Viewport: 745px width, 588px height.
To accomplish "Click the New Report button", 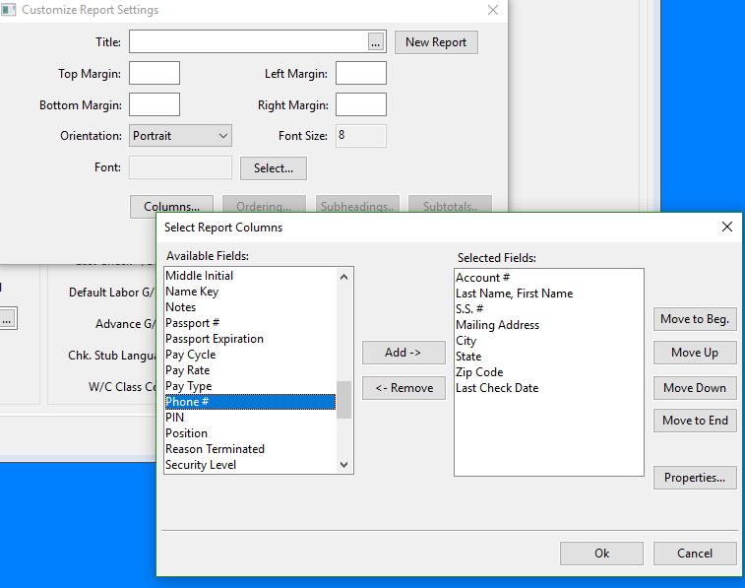I will click(x=436, y=42).
